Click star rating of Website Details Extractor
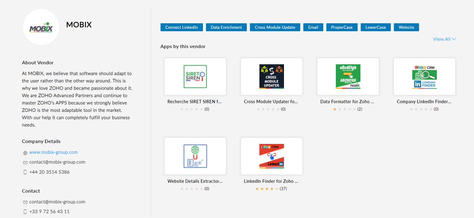The image size is (474, 218). click(192, 189)
